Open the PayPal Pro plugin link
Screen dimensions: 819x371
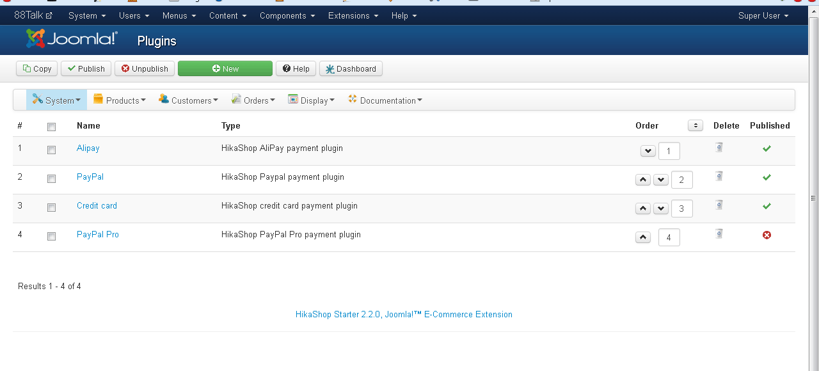click(98, 234)
